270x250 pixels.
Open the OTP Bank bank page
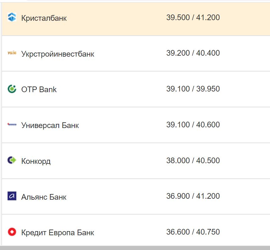tap(38, 89)
